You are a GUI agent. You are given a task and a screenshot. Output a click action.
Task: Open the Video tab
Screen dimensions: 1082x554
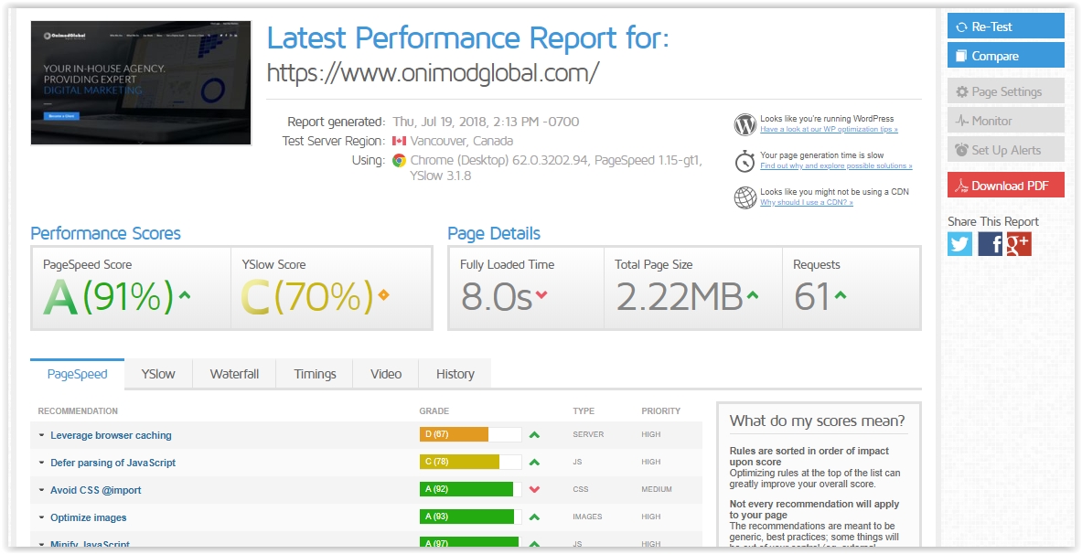click(x=386, y=374)
